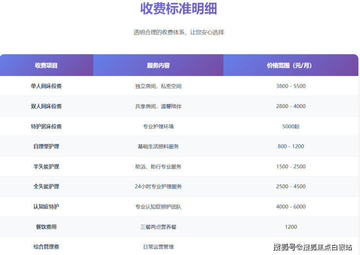Click the 4000 - 6000 price cell
360x255 pixels.
point(290,207)
